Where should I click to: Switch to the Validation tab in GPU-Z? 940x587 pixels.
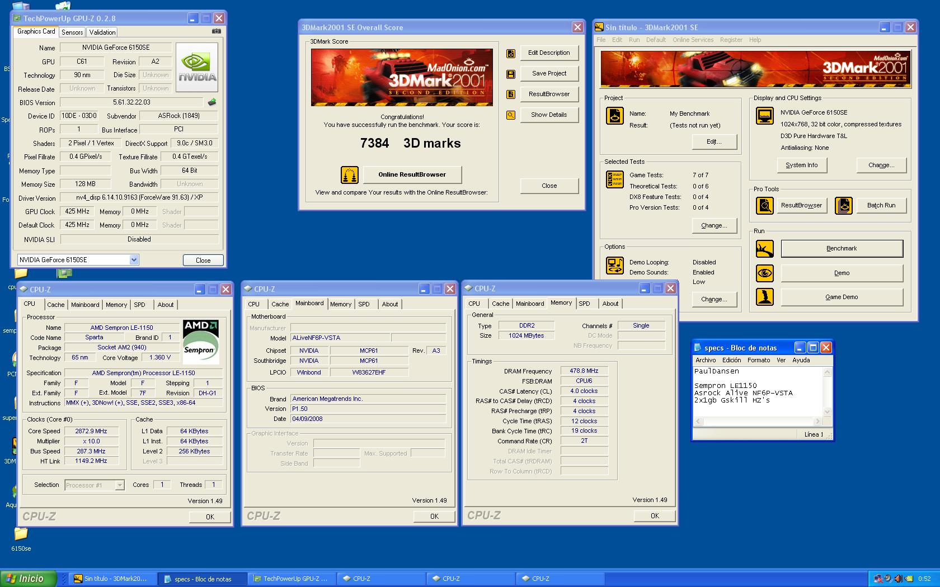(102, 32)
